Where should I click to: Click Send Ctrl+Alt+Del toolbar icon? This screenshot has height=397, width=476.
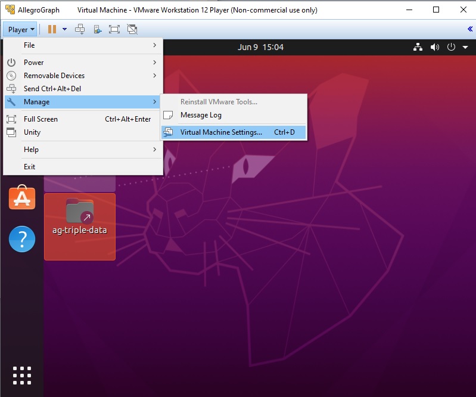click(80, 29)
